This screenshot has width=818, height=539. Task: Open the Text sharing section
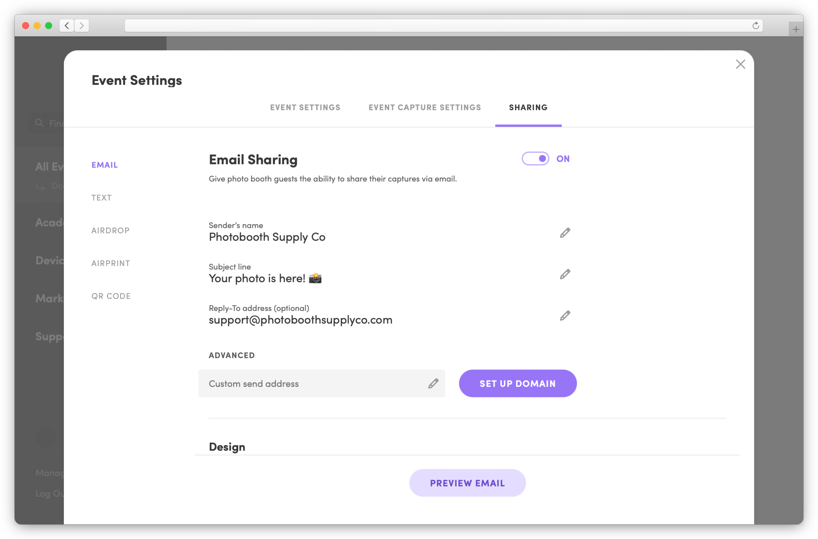101,198
